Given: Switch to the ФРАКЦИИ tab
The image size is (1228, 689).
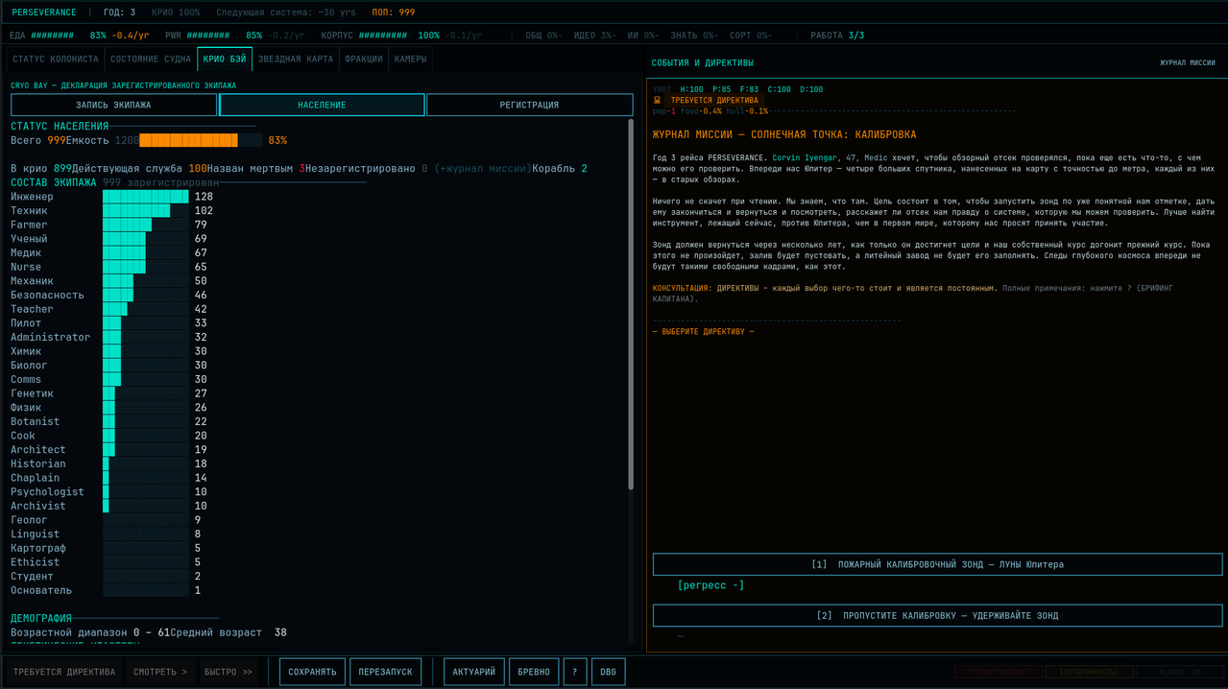Looking at the screenshot, I should (363, 59).
